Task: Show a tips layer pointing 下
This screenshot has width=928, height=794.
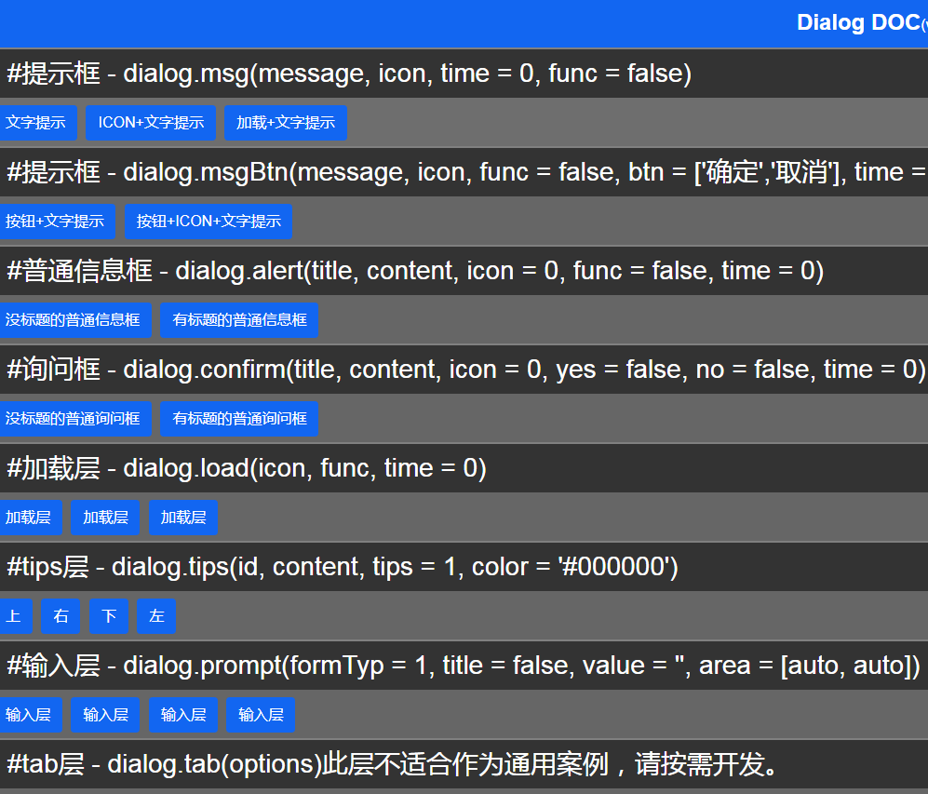Action: pyautogui.click(x=108, y=616)
